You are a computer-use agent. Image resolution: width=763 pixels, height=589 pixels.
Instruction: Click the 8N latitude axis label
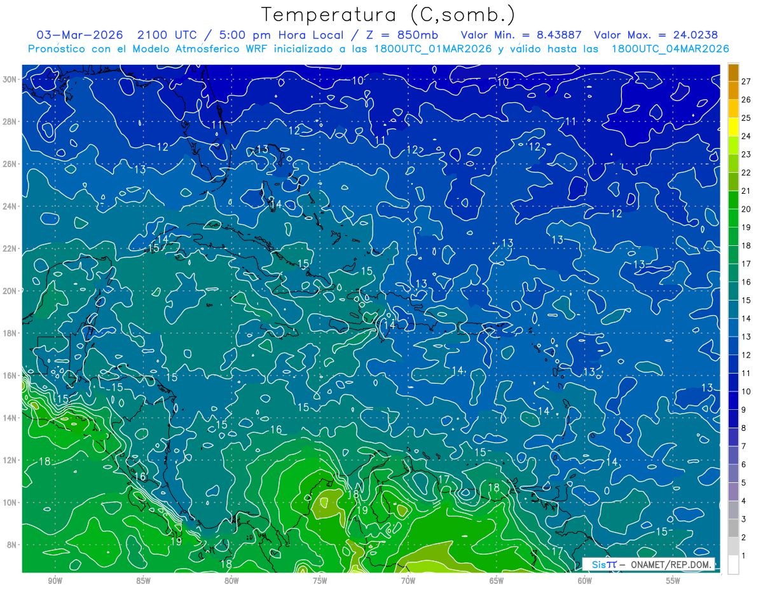(12, 545)
